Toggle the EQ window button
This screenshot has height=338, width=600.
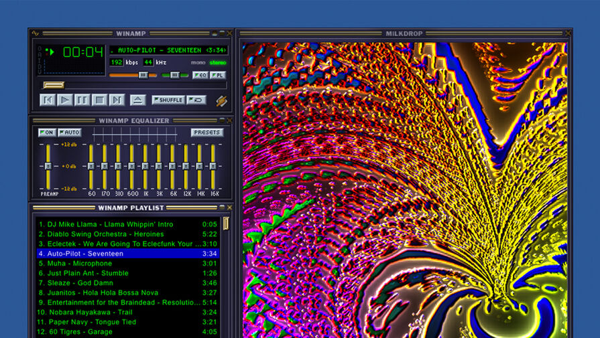200,75
